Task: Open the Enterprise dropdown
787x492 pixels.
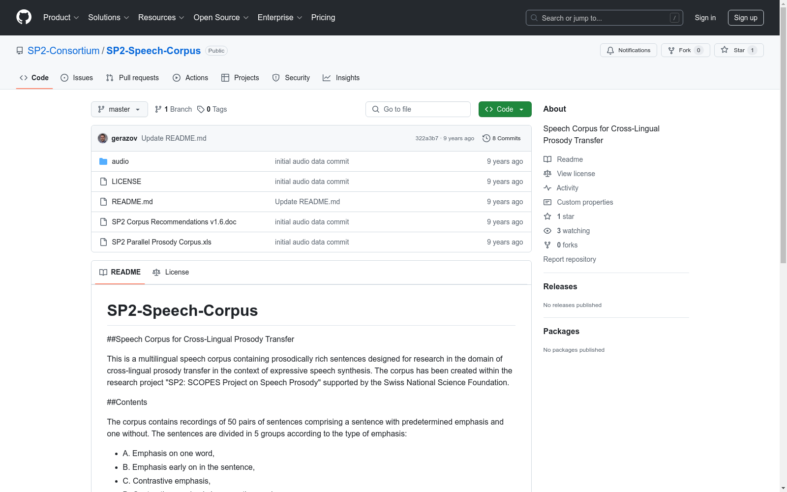Action: [280, 17]
